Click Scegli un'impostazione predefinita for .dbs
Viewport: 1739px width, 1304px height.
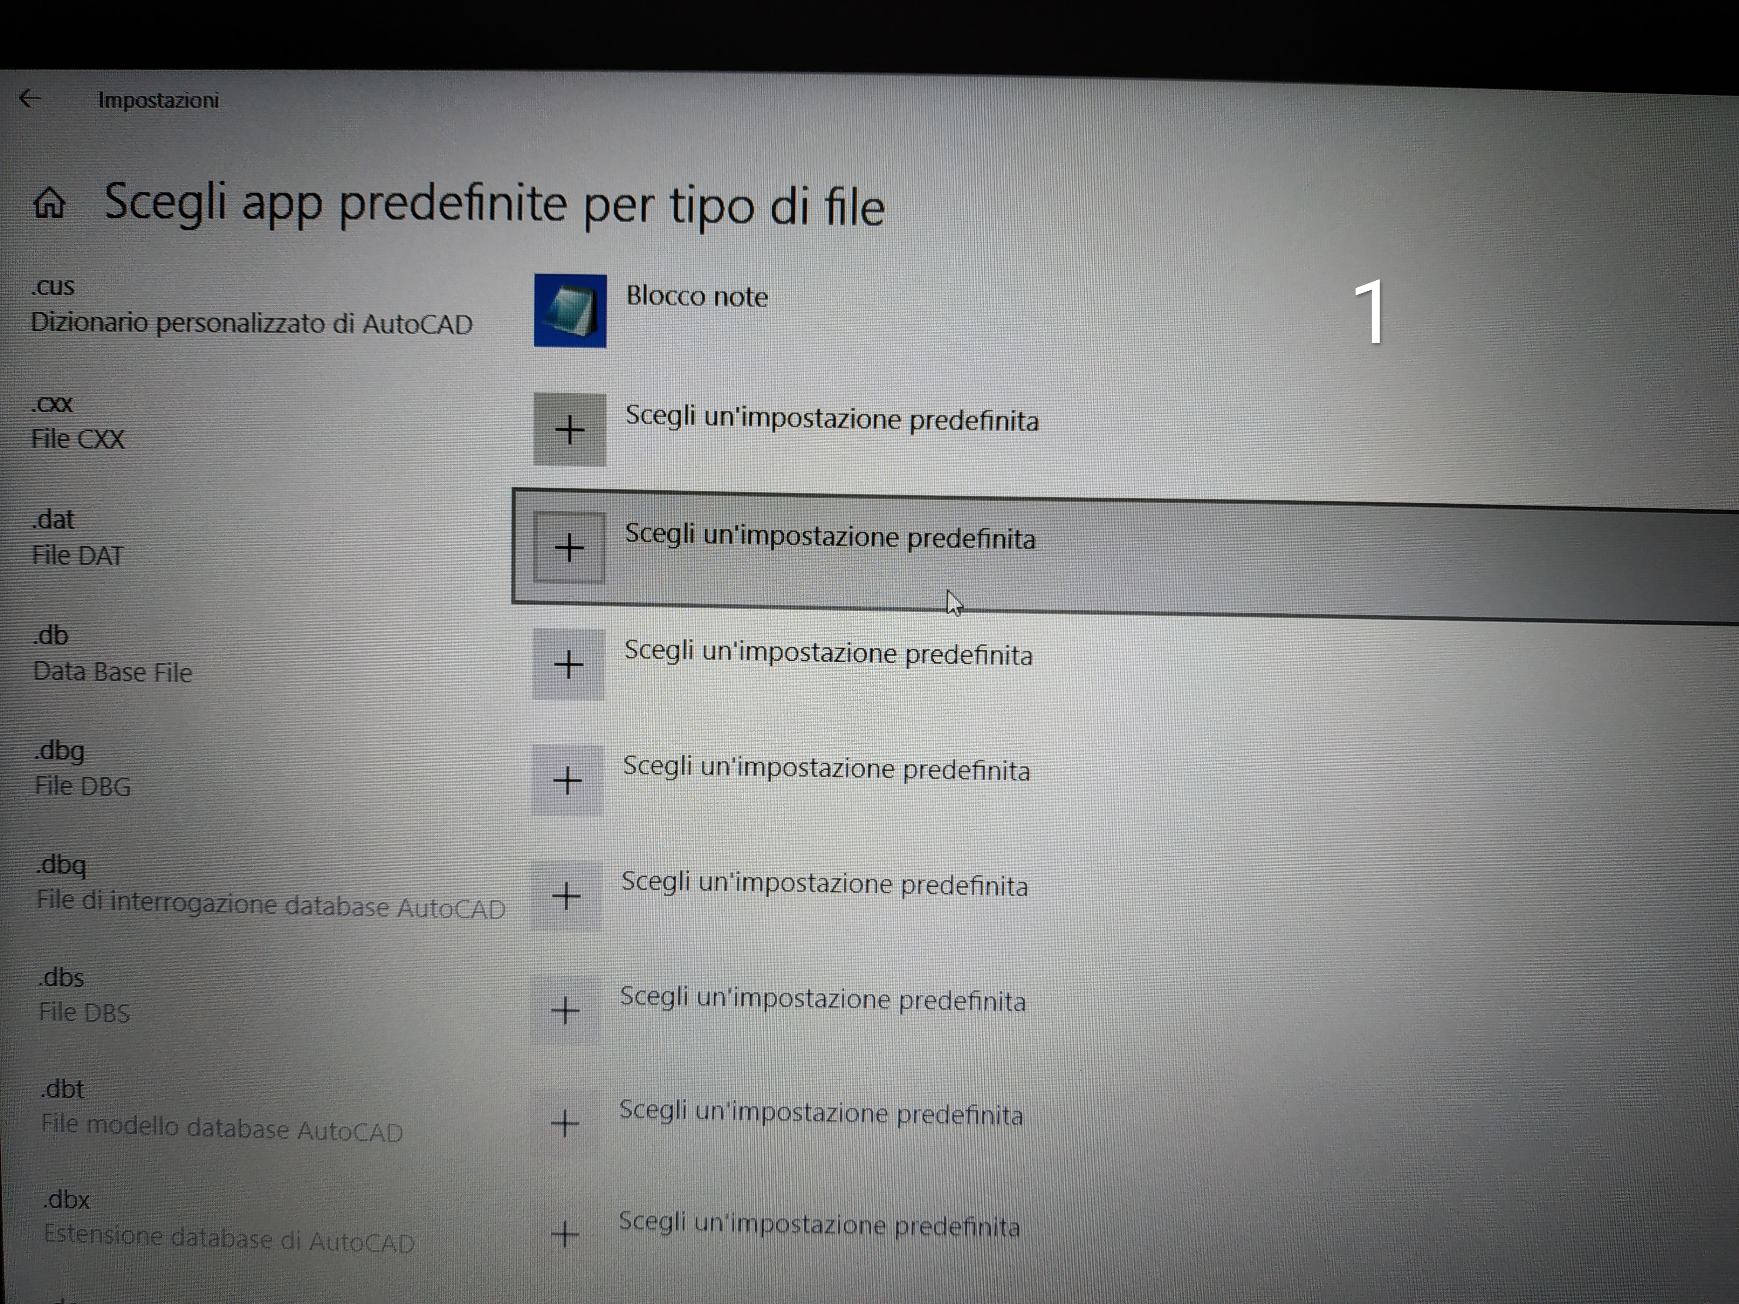pos(823,999)
